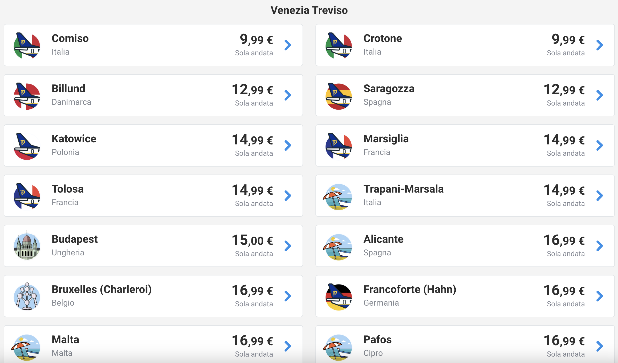The height and width of the screenshot is (363, 618).
Task: Click the Katowice Polish flag plane icon
Action: [27, 146]
